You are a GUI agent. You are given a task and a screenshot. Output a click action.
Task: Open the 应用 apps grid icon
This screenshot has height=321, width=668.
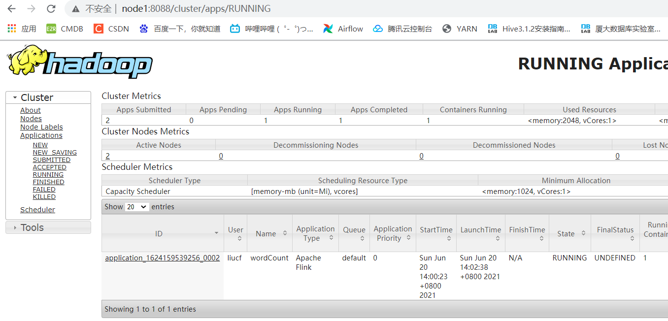11,29
